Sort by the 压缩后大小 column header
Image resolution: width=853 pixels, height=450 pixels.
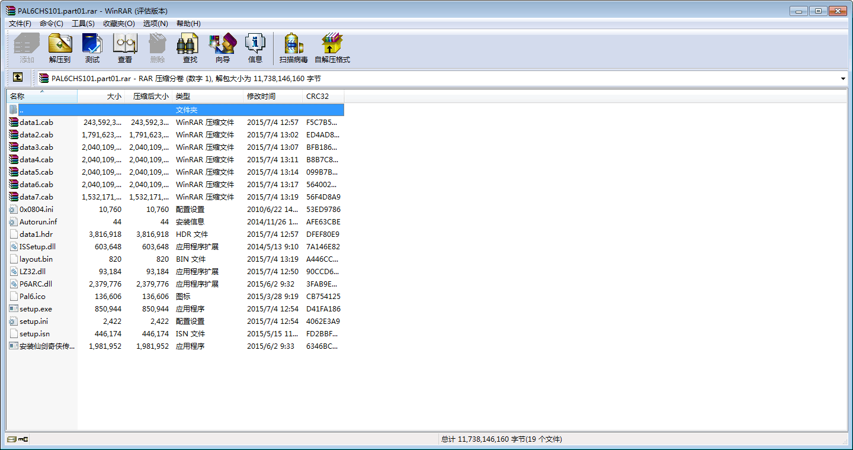(149, 96)
